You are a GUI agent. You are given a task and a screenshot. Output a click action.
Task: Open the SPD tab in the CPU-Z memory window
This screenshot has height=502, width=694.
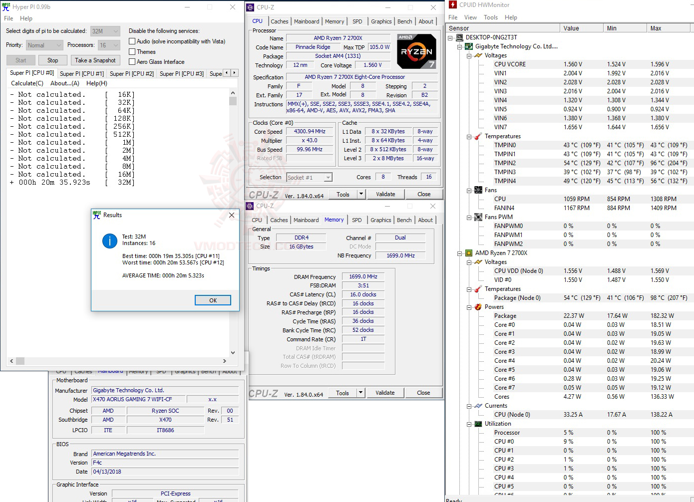(x=356, y=220)
